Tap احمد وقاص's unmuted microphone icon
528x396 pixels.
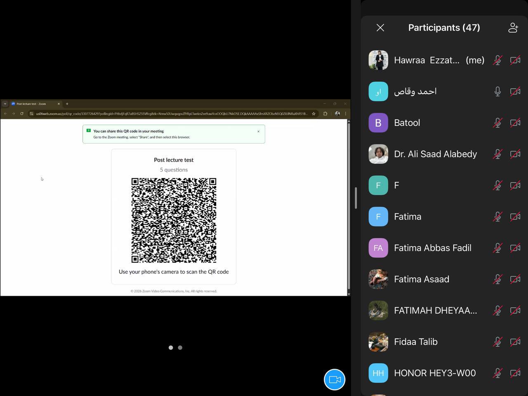497,92
